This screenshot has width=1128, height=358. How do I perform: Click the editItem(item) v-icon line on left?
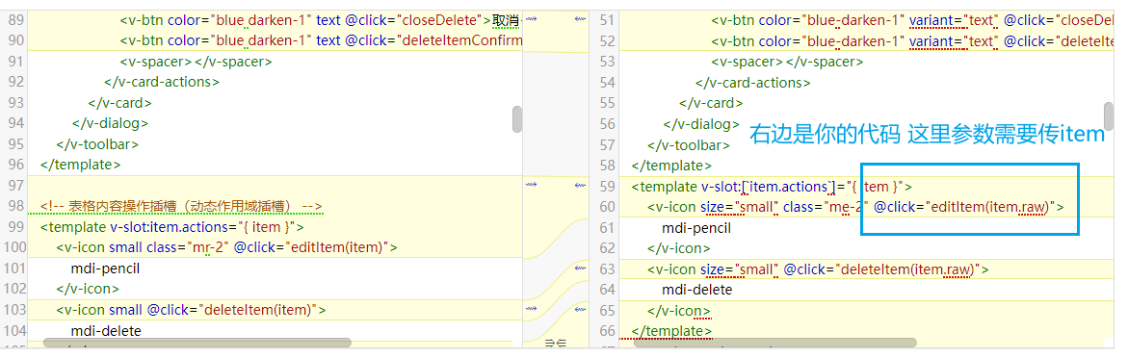click(227, 248)
